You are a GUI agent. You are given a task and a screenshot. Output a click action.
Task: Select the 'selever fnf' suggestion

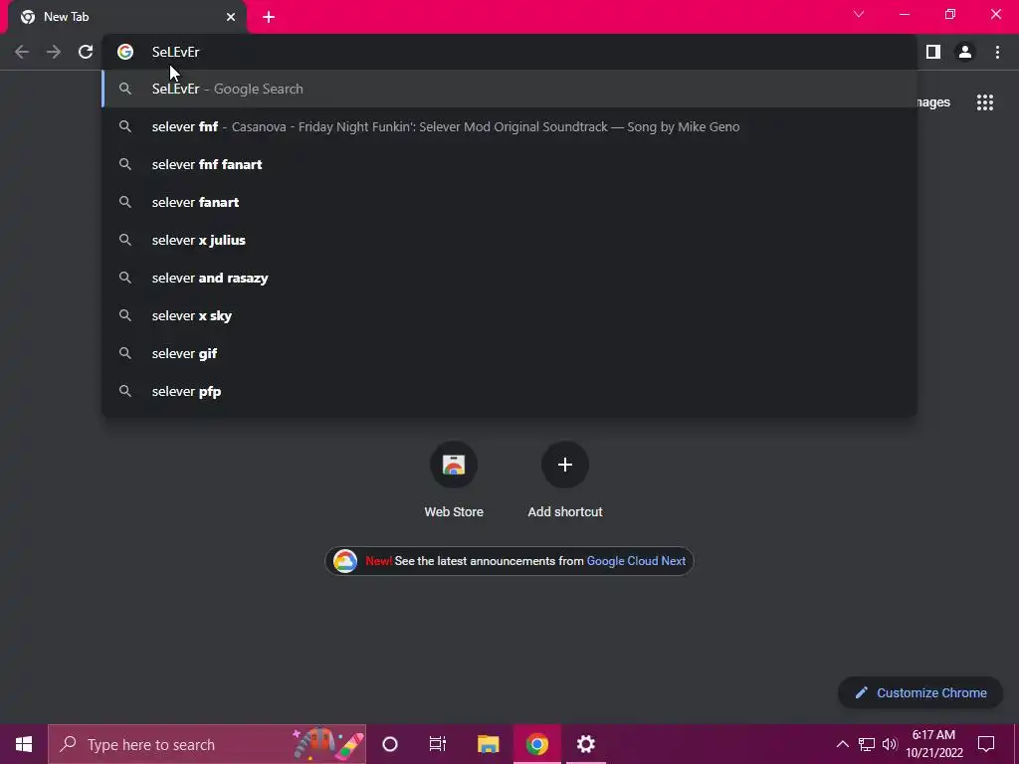(509, 126)
